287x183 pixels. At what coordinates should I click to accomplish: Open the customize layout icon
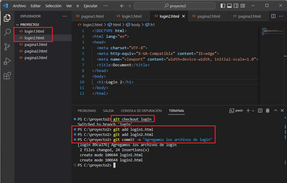(x=243, y=6)
